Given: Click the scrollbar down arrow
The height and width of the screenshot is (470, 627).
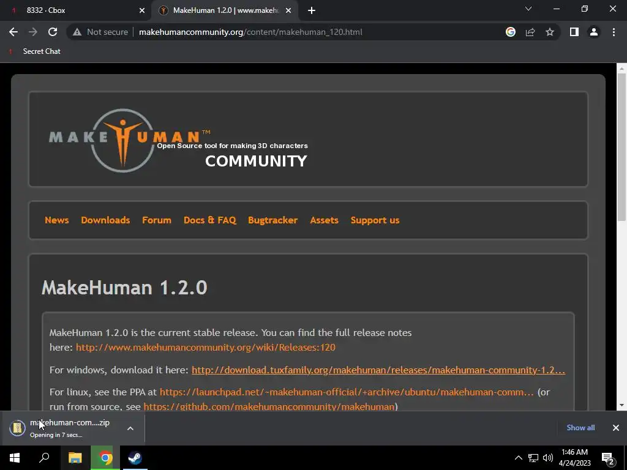Looking at the screenshot, I should point(621,405).
